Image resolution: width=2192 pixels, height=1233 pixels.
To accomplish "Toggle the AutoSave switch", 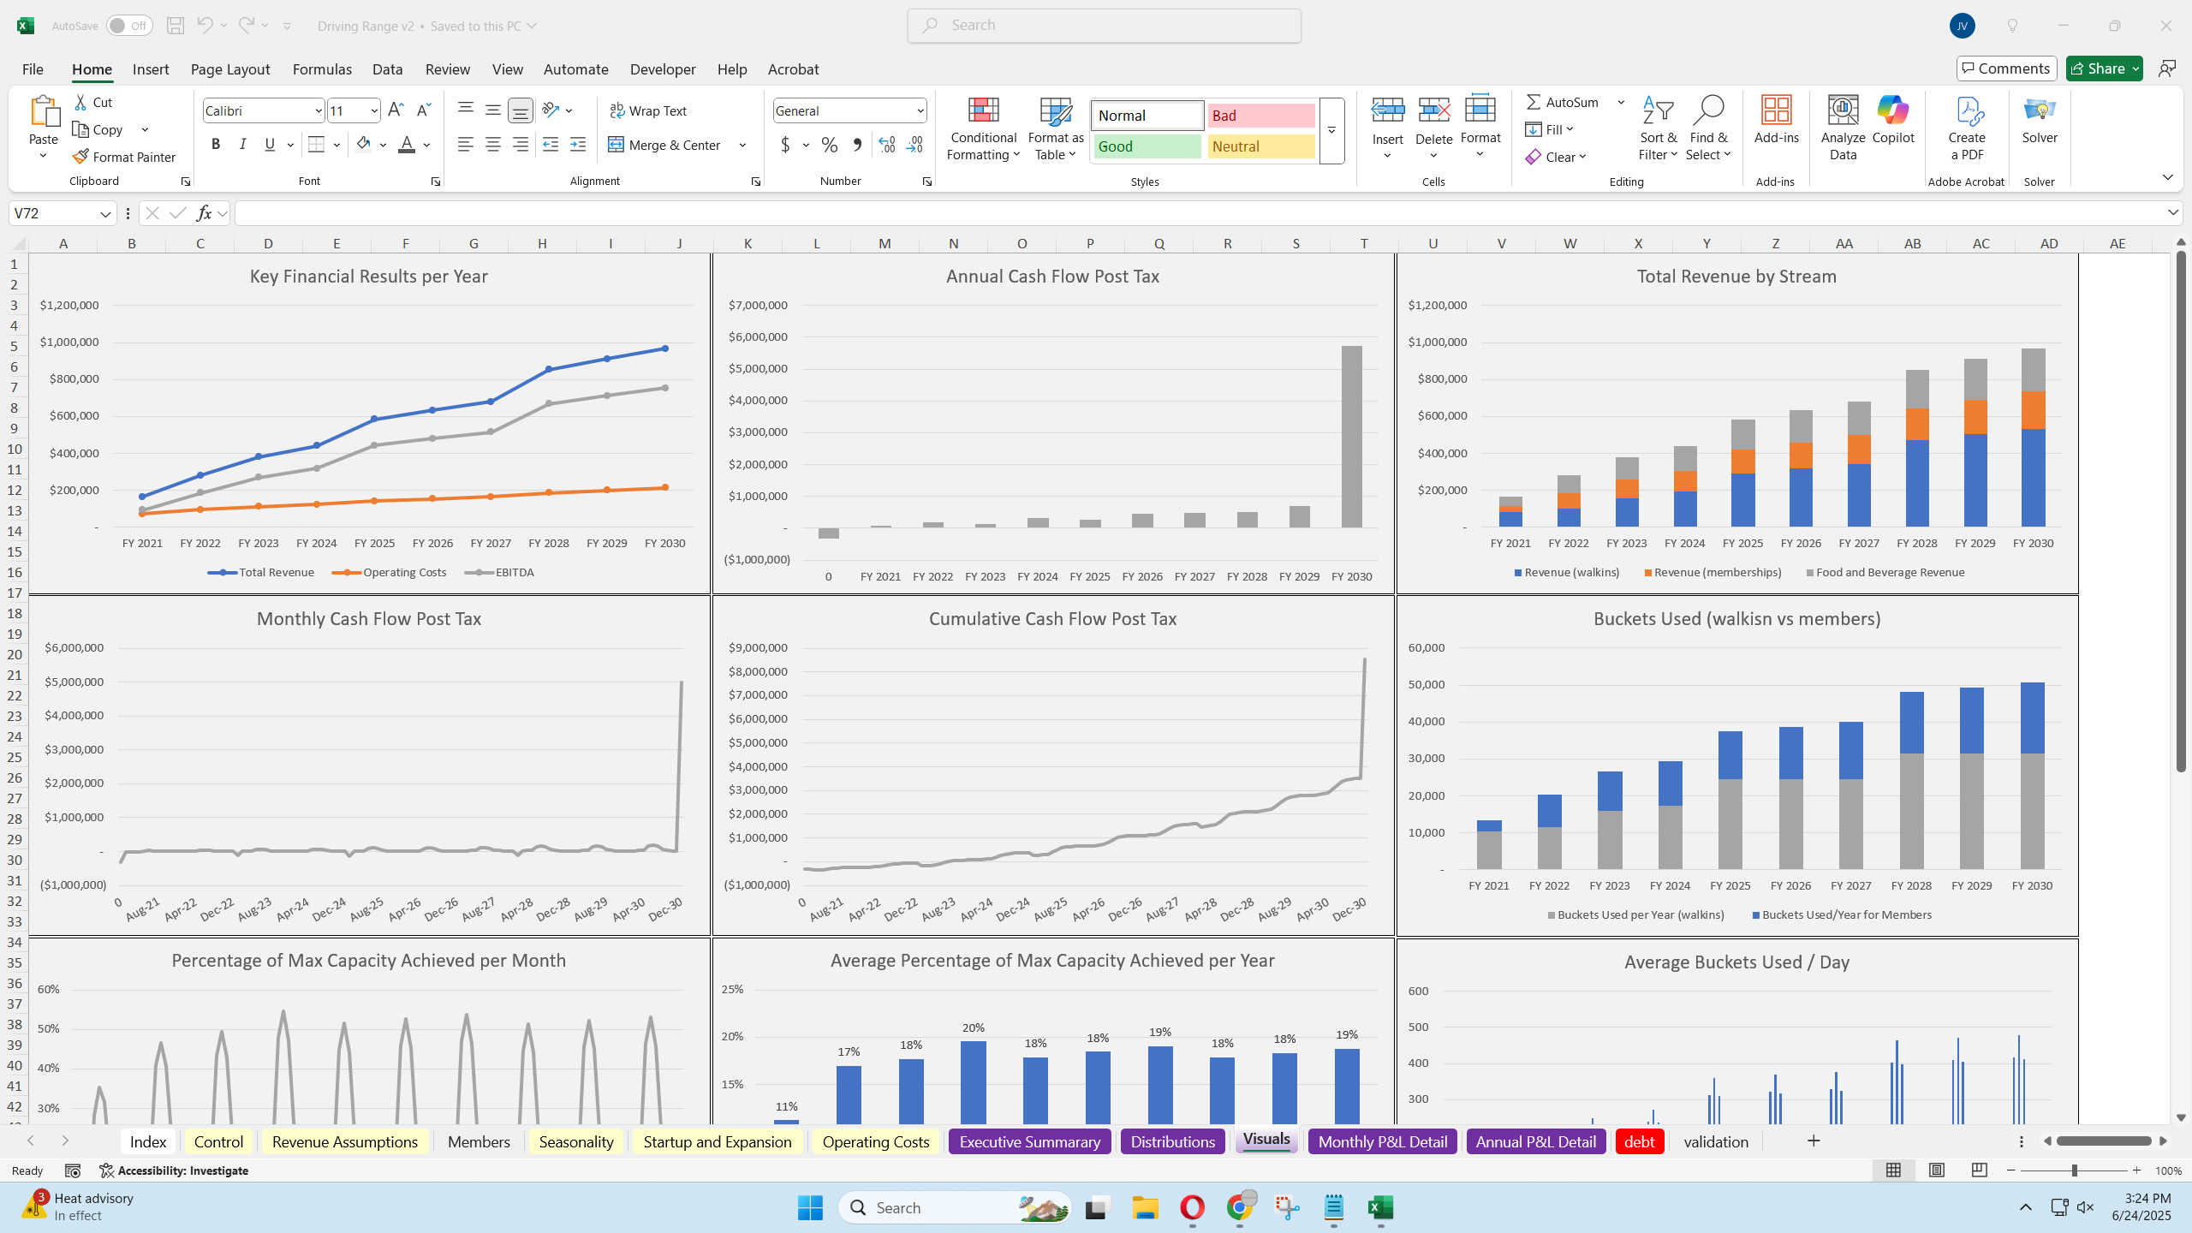I will [129, 26].
